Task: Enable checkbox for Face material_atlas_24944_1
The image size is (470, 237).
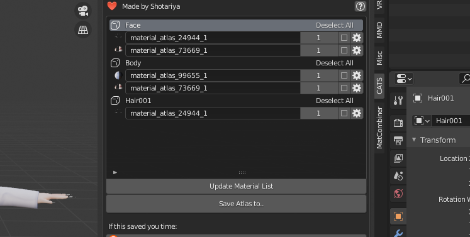Action: (x=344, y=38)
